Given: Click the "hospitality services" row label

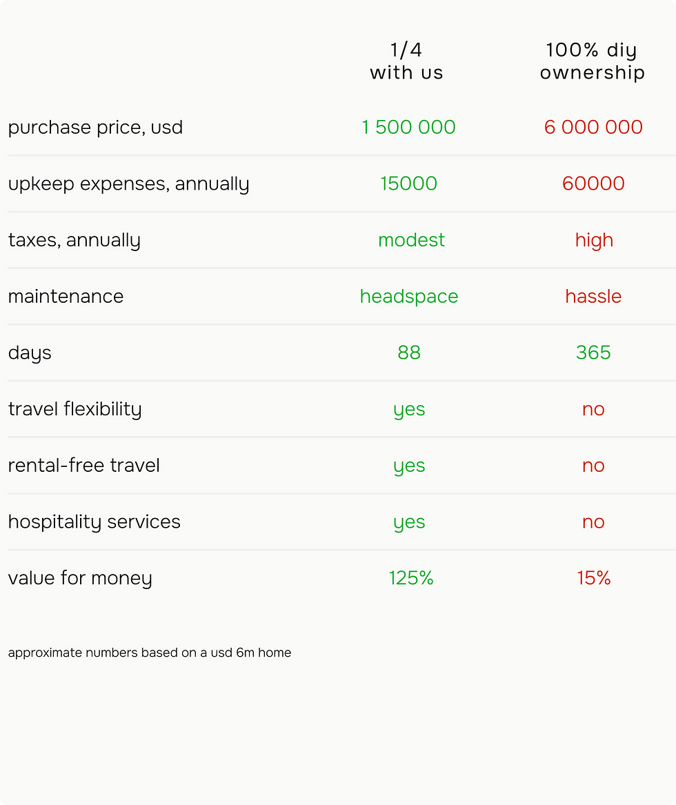Looking at the screenshot, I should tap(94, 522).
